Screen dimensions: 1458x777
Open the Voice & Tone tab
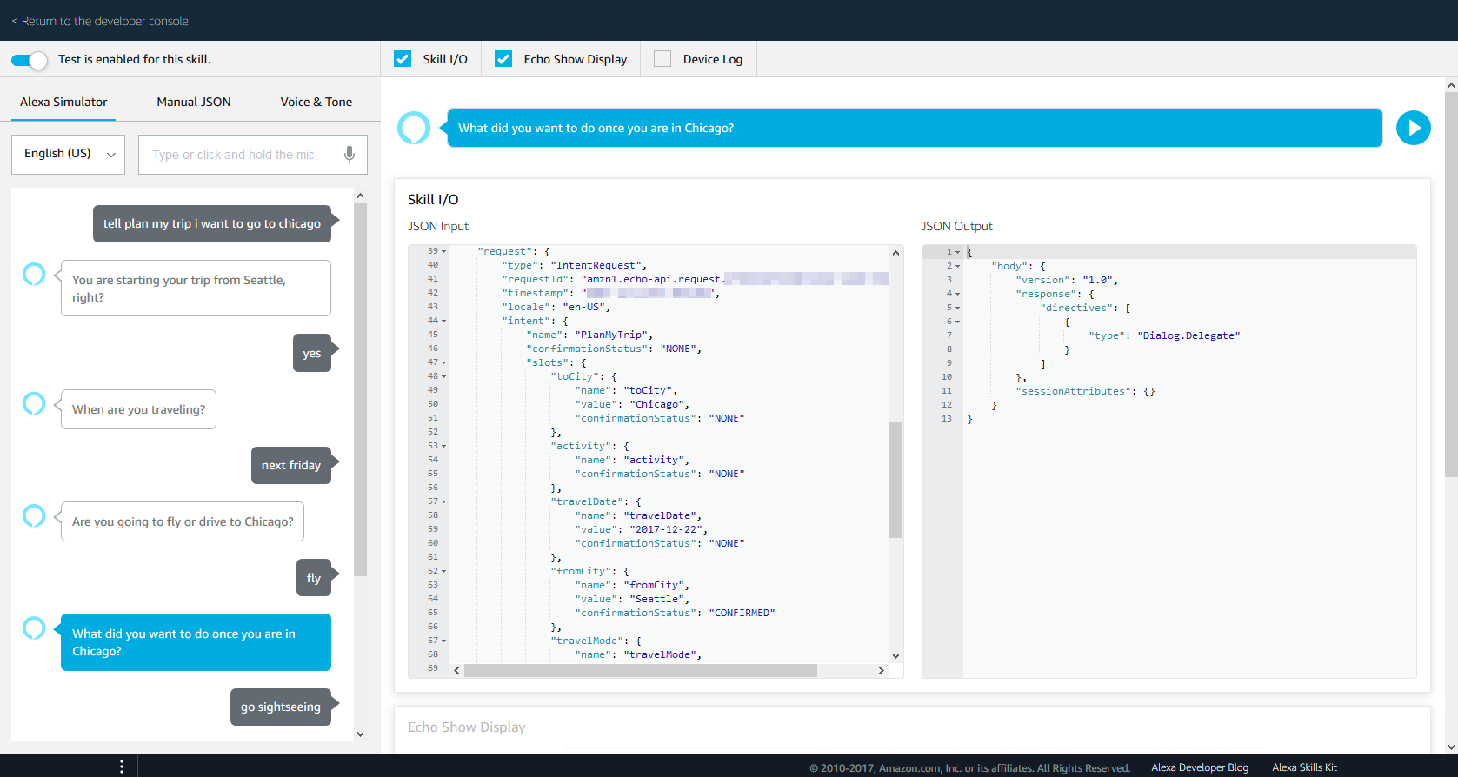coord(316,102)
